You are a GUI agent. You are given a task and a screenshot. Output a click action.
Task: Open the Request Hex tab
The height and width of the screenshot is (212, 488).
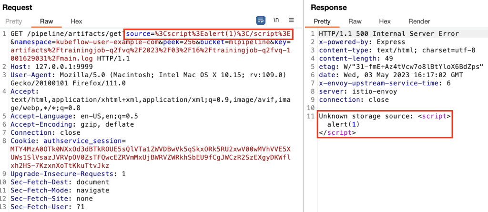click(76, 21)
